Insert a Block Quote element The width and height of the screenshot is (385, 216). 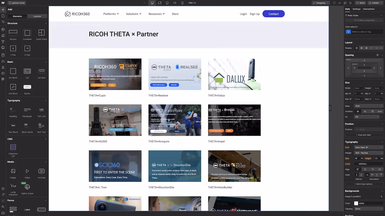click(x=27, y=127)
